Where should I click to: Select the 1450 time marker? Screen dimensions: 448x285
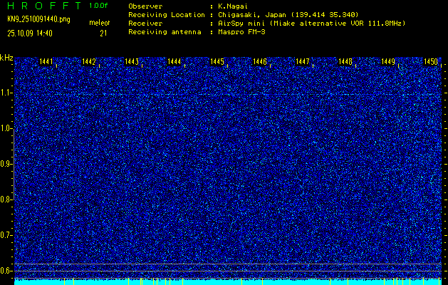point(431,62)
